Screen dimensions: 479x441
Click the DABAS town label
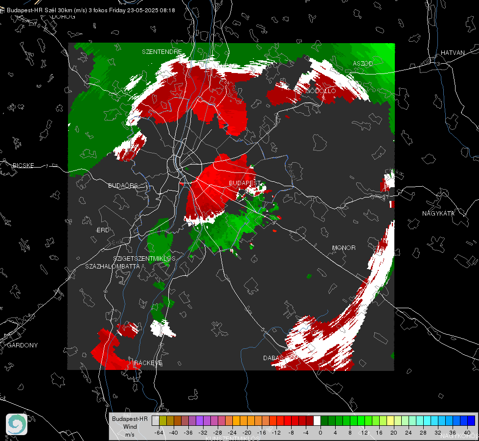pyautogui.click(x=273, y=358)
